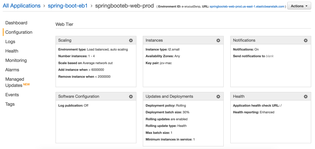
Task: Open the Scaling card gear settings
Action: [131, 40]
